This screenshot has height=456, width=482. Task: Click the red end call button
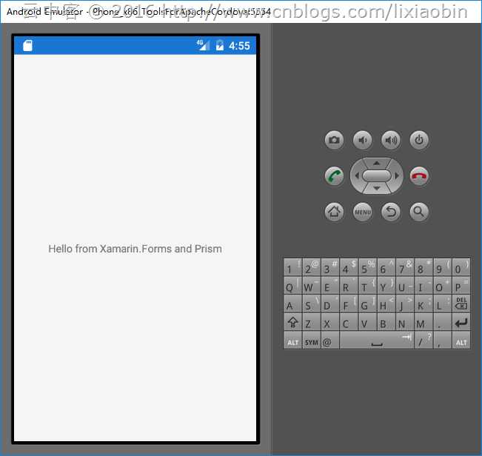pos(419,176)
